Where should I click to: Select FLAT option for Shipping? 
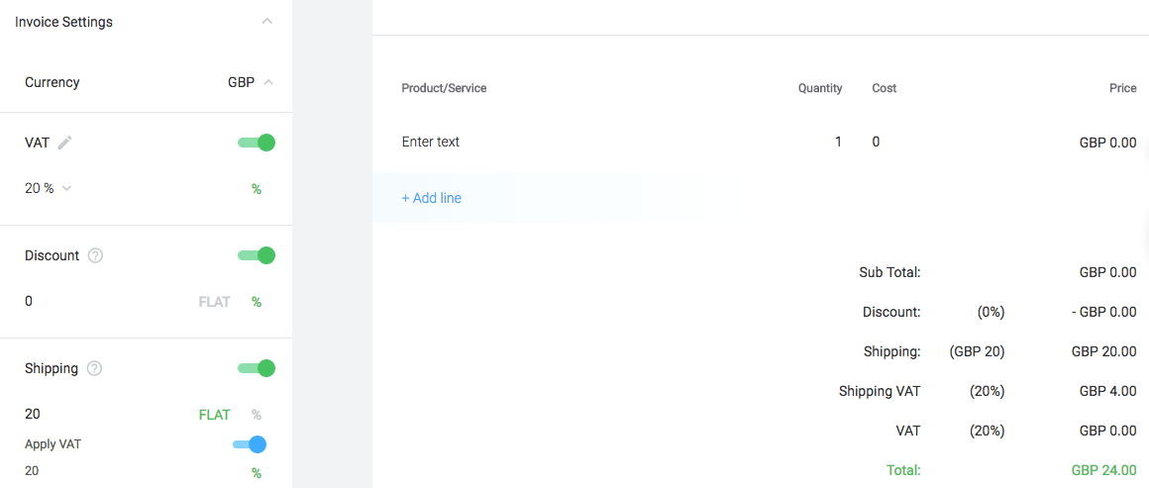point(214,415)
